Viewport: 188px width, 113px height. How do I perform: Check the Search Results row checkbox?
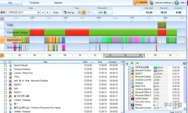[5, 65]
